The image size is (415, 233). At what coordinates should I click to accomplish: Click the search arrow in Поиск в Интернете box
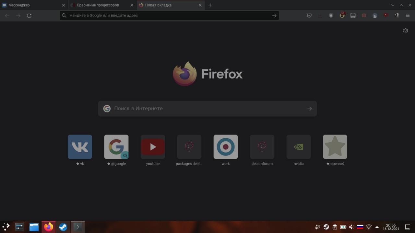310,109
